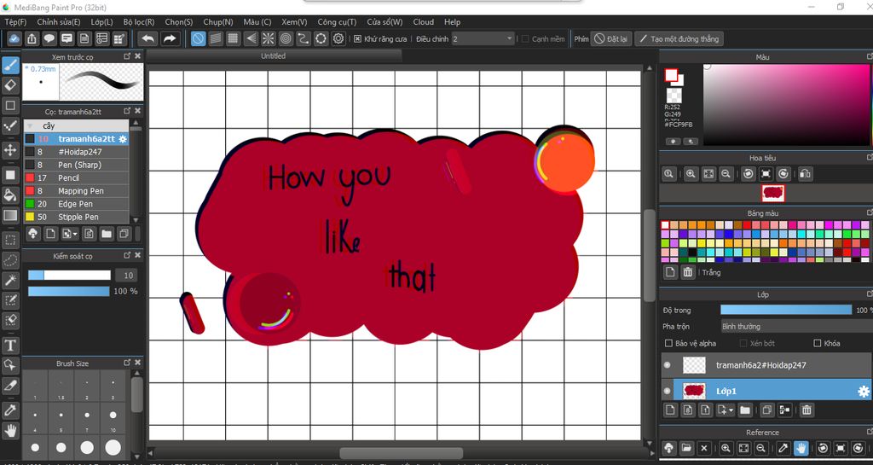Select the rectangular Select tool
Viewport: 873px width, 465px height.
click(10, 240)
